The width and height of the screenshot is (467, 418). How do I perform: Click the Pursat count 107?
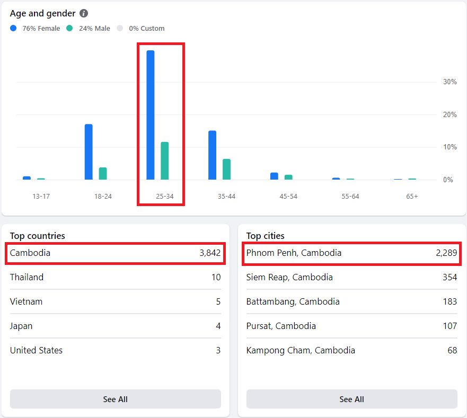click(x=450, y=326)
